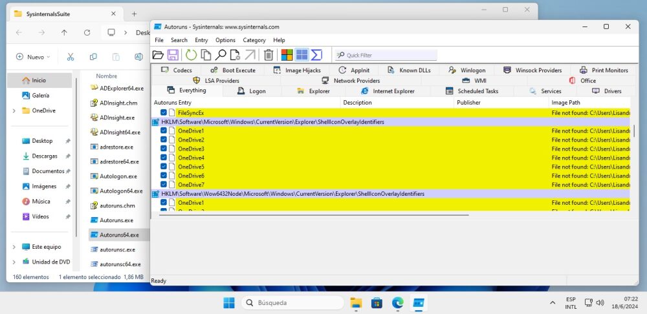Switch to the Logon tab
The image size is (647, 314).
(x=252, y=91)
